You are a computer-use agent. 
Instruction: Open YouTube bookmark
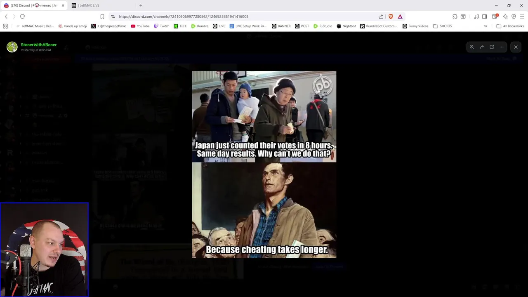(140, 26)
